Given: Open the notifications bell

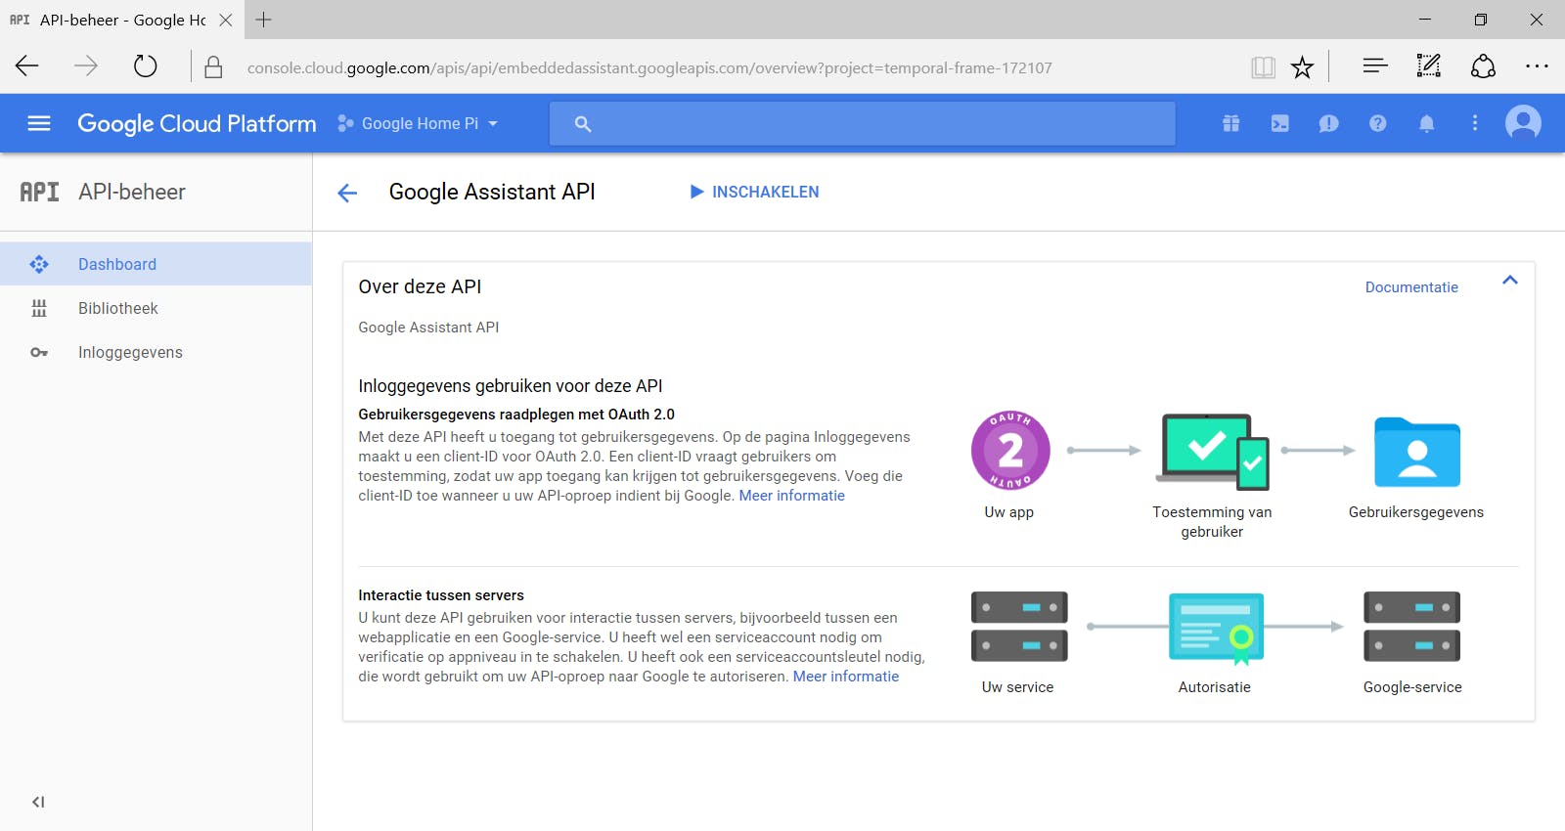Looking at the screenshot, I should tap(1426, 123).
